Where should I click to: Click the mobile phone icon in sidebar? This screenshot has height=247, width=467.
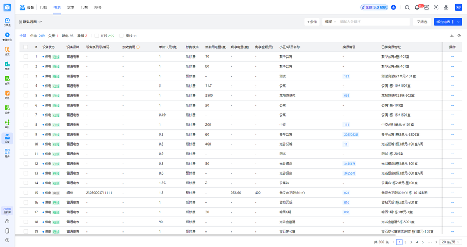click(x=7, y=230)
